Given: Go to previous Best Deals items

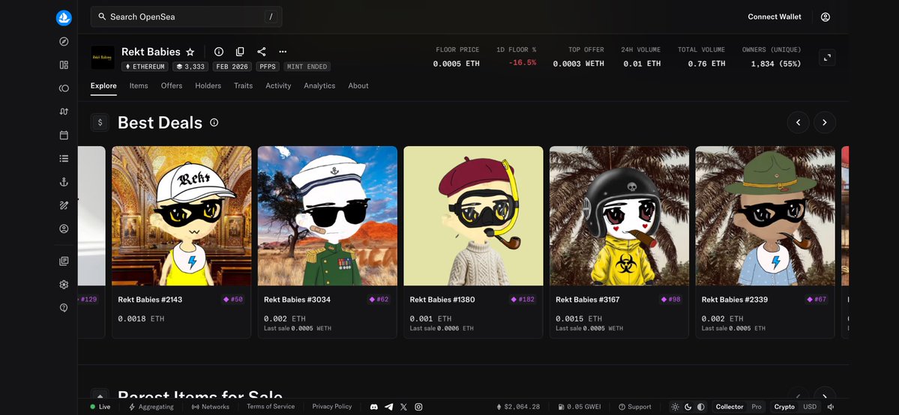Looking at the screenshot, I should pyautogui.click(x=798, y=122).
